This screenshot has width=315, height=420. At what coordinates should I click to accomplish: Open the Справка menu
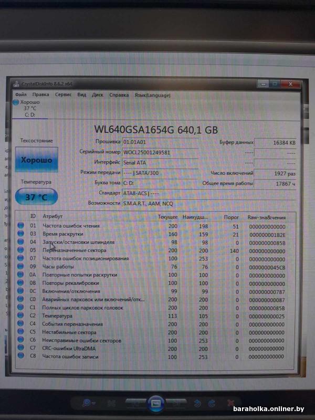[x=119, y=95]
